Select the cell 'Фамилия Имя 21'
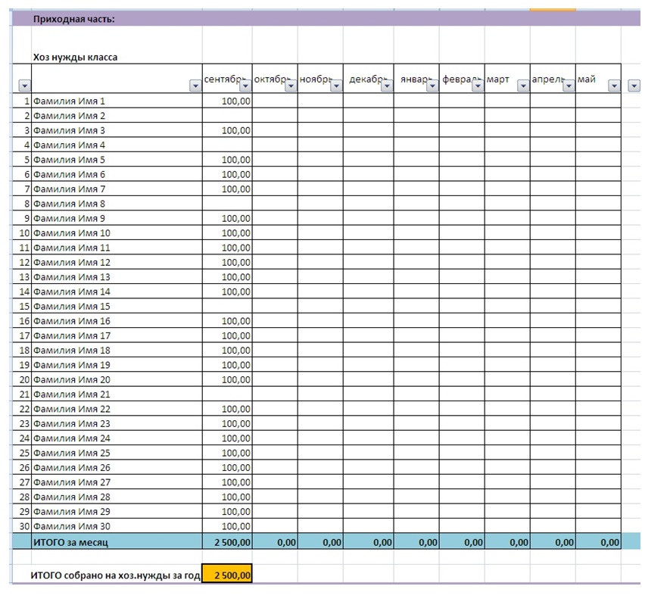The width and height of the screenshot is (670, 608). click(117, 394)
